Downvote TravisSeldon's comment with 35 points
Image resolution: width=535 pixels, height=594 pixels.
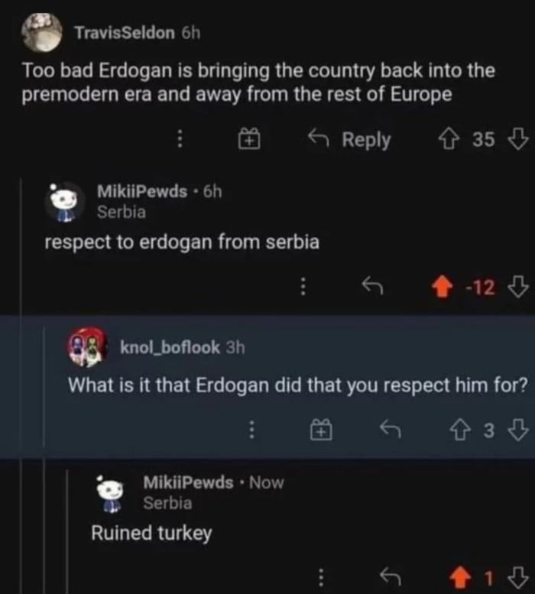tap(517, 139)
